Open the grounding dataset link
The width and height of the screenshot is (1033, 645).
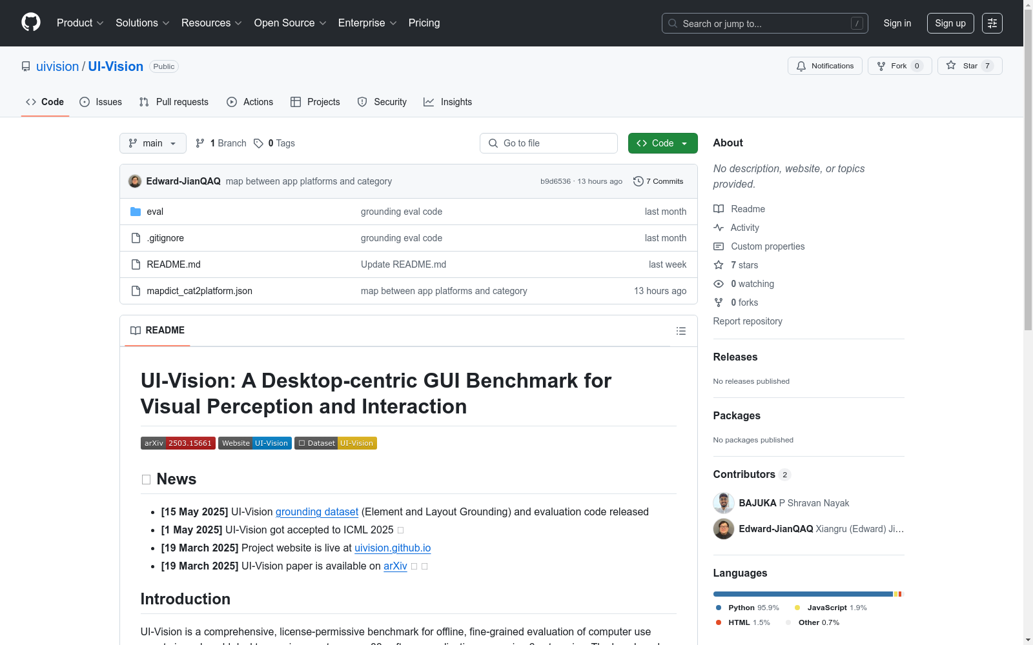pos(317,511)
